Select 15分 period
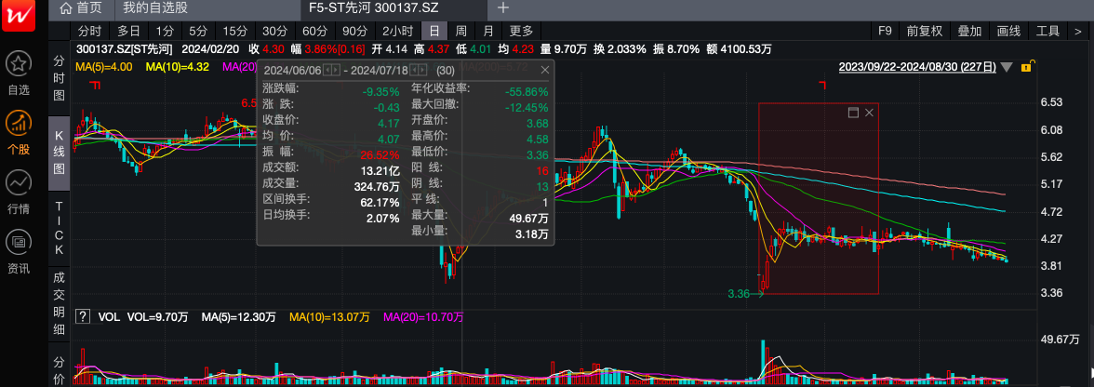This screenshot has width=1094, height=387. (235, 31)
